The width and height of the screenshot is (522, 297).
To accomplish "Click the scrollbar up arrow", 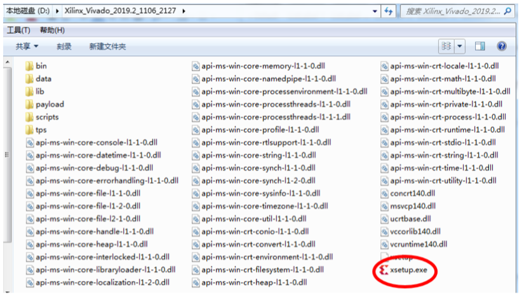I will click(8, 62).
